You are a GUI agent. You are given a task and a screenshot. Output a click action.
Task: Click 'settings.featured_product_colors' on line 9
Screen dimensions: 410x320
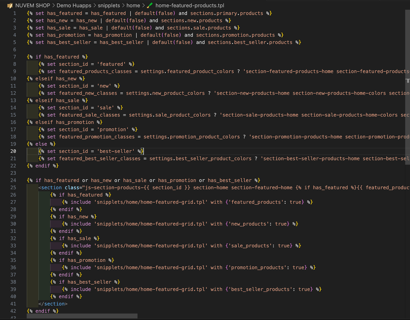coord(187,71)
